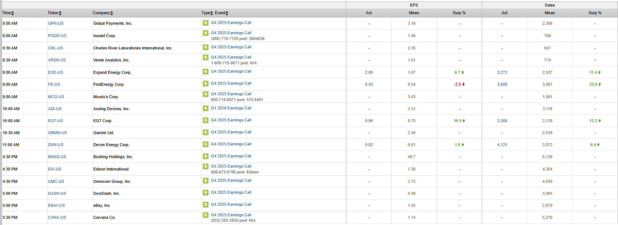Screen dimensions: 618x225
Task: Open Analog Devices Q1 2026 Earnings Call
Action: coord(231,108)
